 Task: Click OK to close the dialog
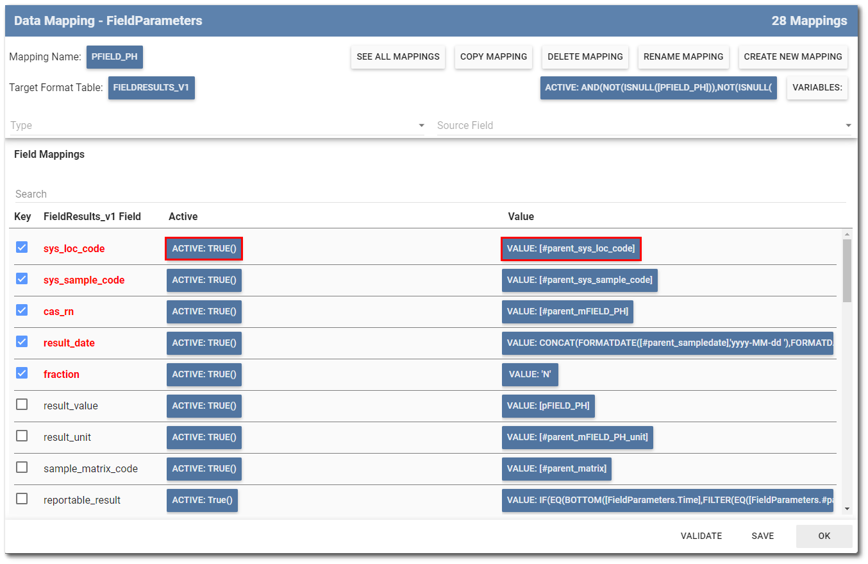[x=824, y=536]
